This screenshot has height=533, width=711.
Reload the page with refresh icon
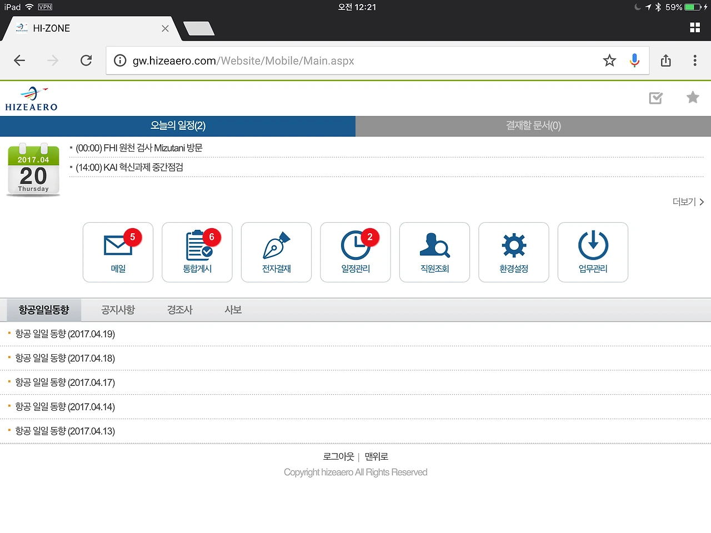coord(86,61)
